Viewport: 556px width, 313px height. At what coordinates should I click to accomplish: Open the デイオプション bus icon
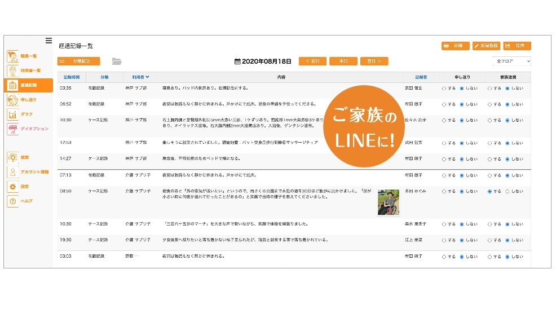click(x=12, y=129)
